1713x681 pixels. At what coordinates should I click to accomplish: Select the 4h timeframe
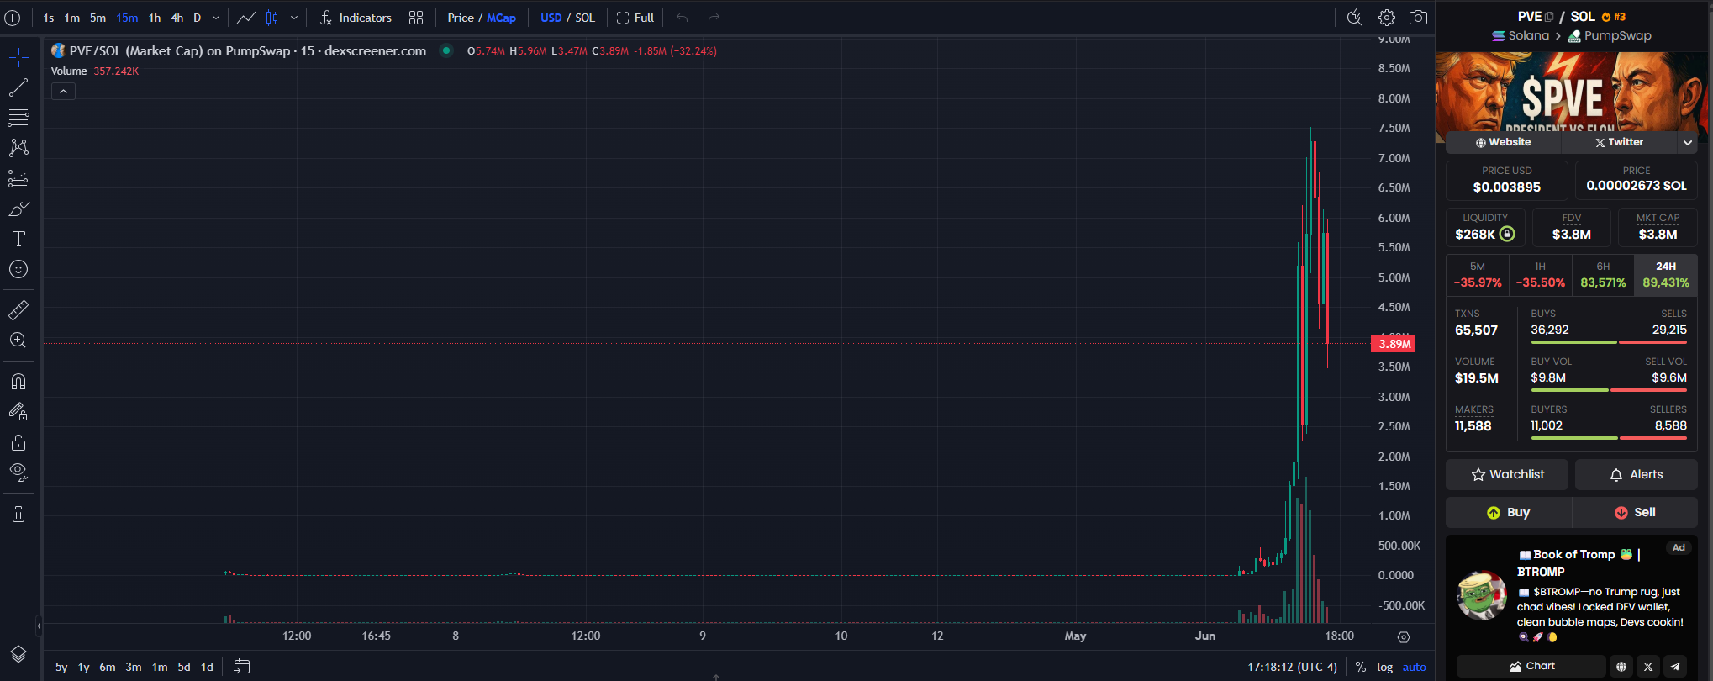177,18
